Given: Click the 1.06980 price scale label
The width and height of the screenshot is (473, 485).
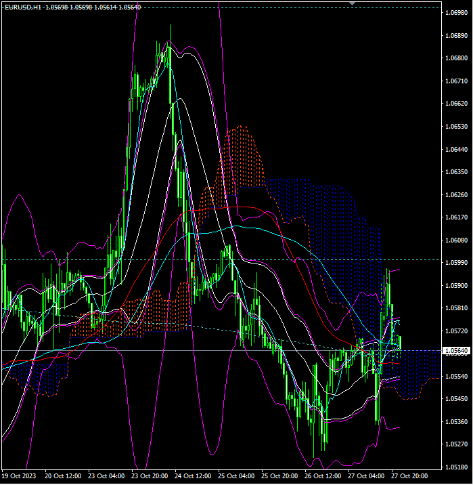Looking at the screenshot, I should pyautogui.click(x=456, y=13).
